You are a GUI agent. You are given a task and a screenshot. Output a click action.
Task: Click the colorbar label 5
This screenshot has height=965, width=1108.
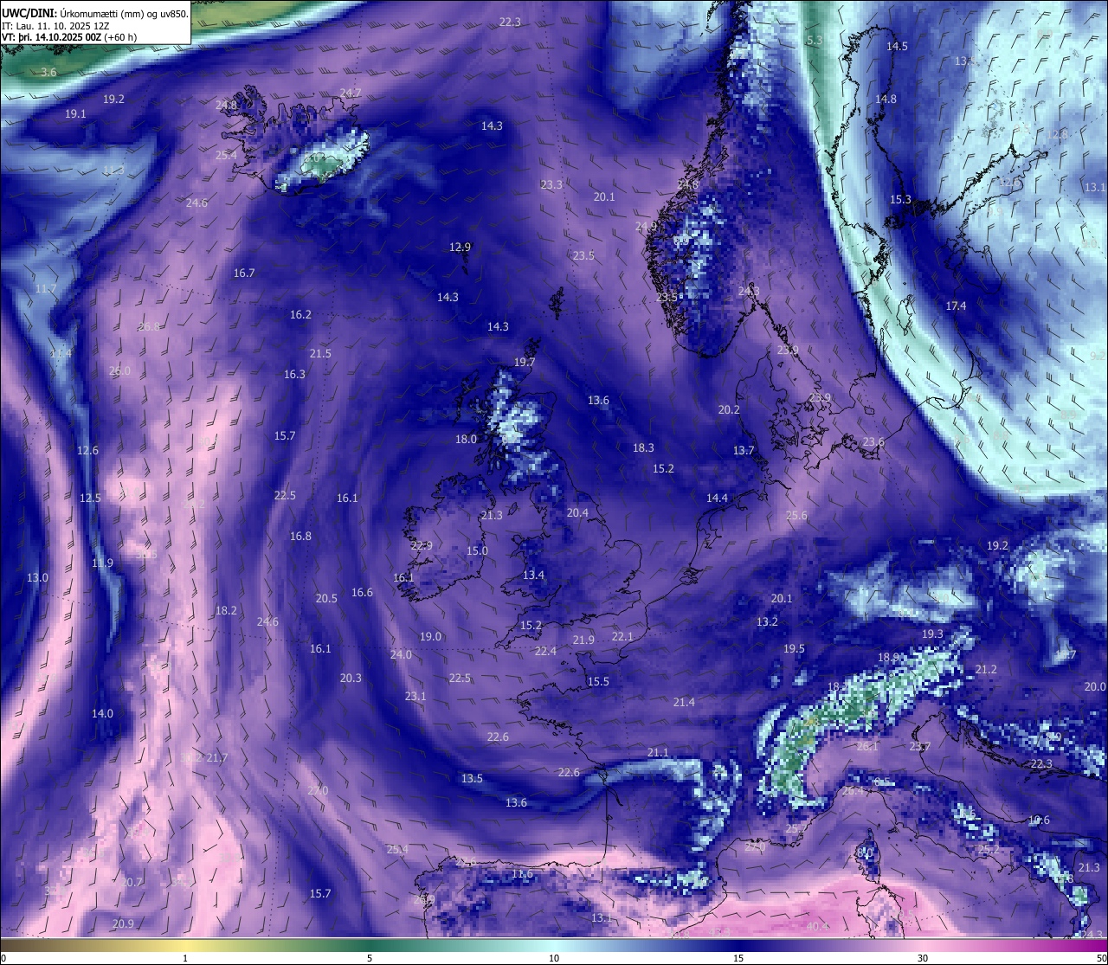pyautogui.click(x=370, y=958)
